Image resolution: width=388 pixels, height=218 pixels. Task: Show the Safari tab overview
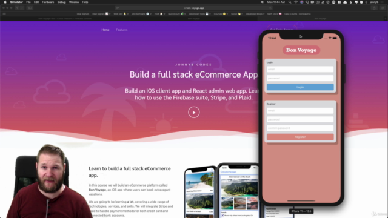pyautogui.click(x=383, y=8)
